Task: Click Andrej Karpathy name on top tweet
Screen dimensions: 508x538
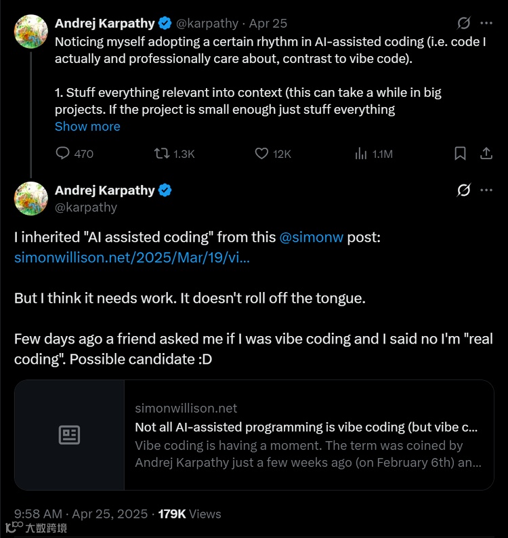Action: pyautogui.click(x=104, y=23)
